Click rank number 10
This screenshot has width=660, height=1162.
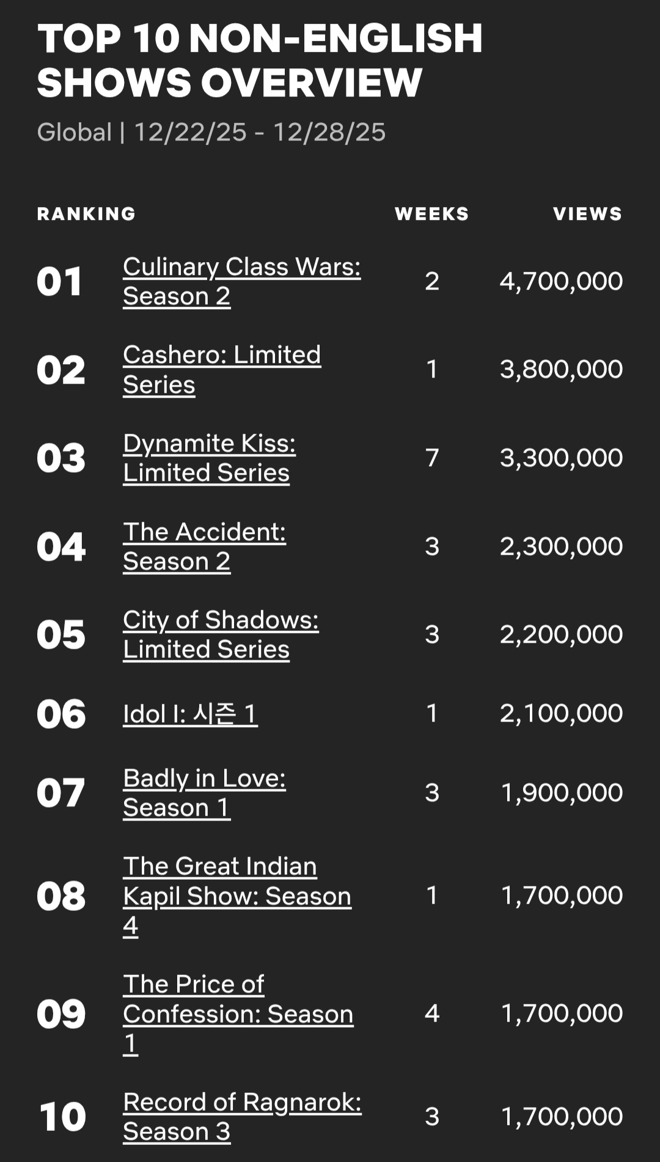point(62,1117)
